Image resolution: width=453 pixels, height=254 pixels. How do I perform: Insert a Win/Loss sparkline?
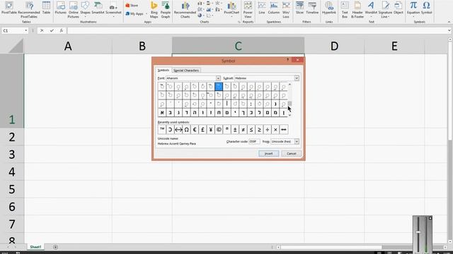(x=286, y=10)
